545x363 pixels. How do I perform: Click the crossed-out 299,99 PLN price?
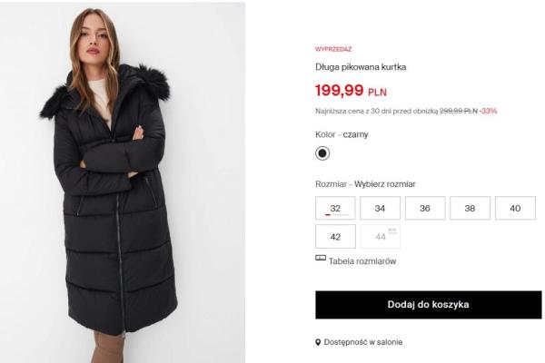pos(459,111)
